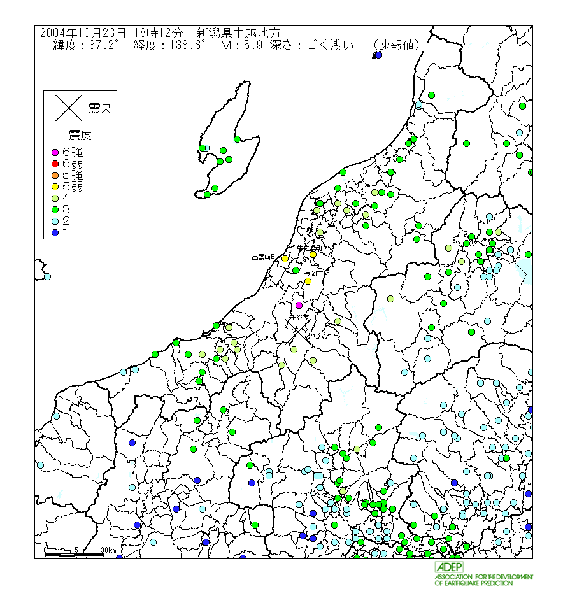Click the X epicenter symbol in the legend

pos(69,108)
